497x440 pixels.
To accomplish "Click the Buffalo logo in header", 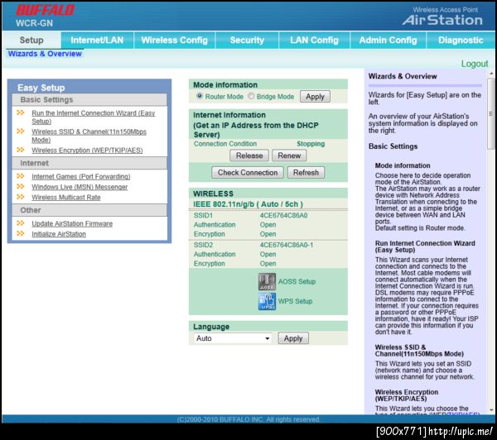I will 46,10.
